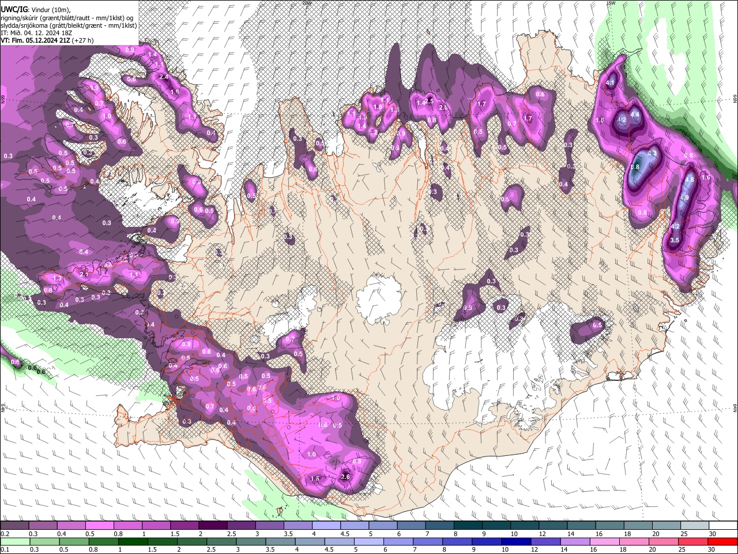Screen dimensions: 738x554
Task: Click the 15W longitude label at top
Action: pyautogui.click(x=611, y=3)
